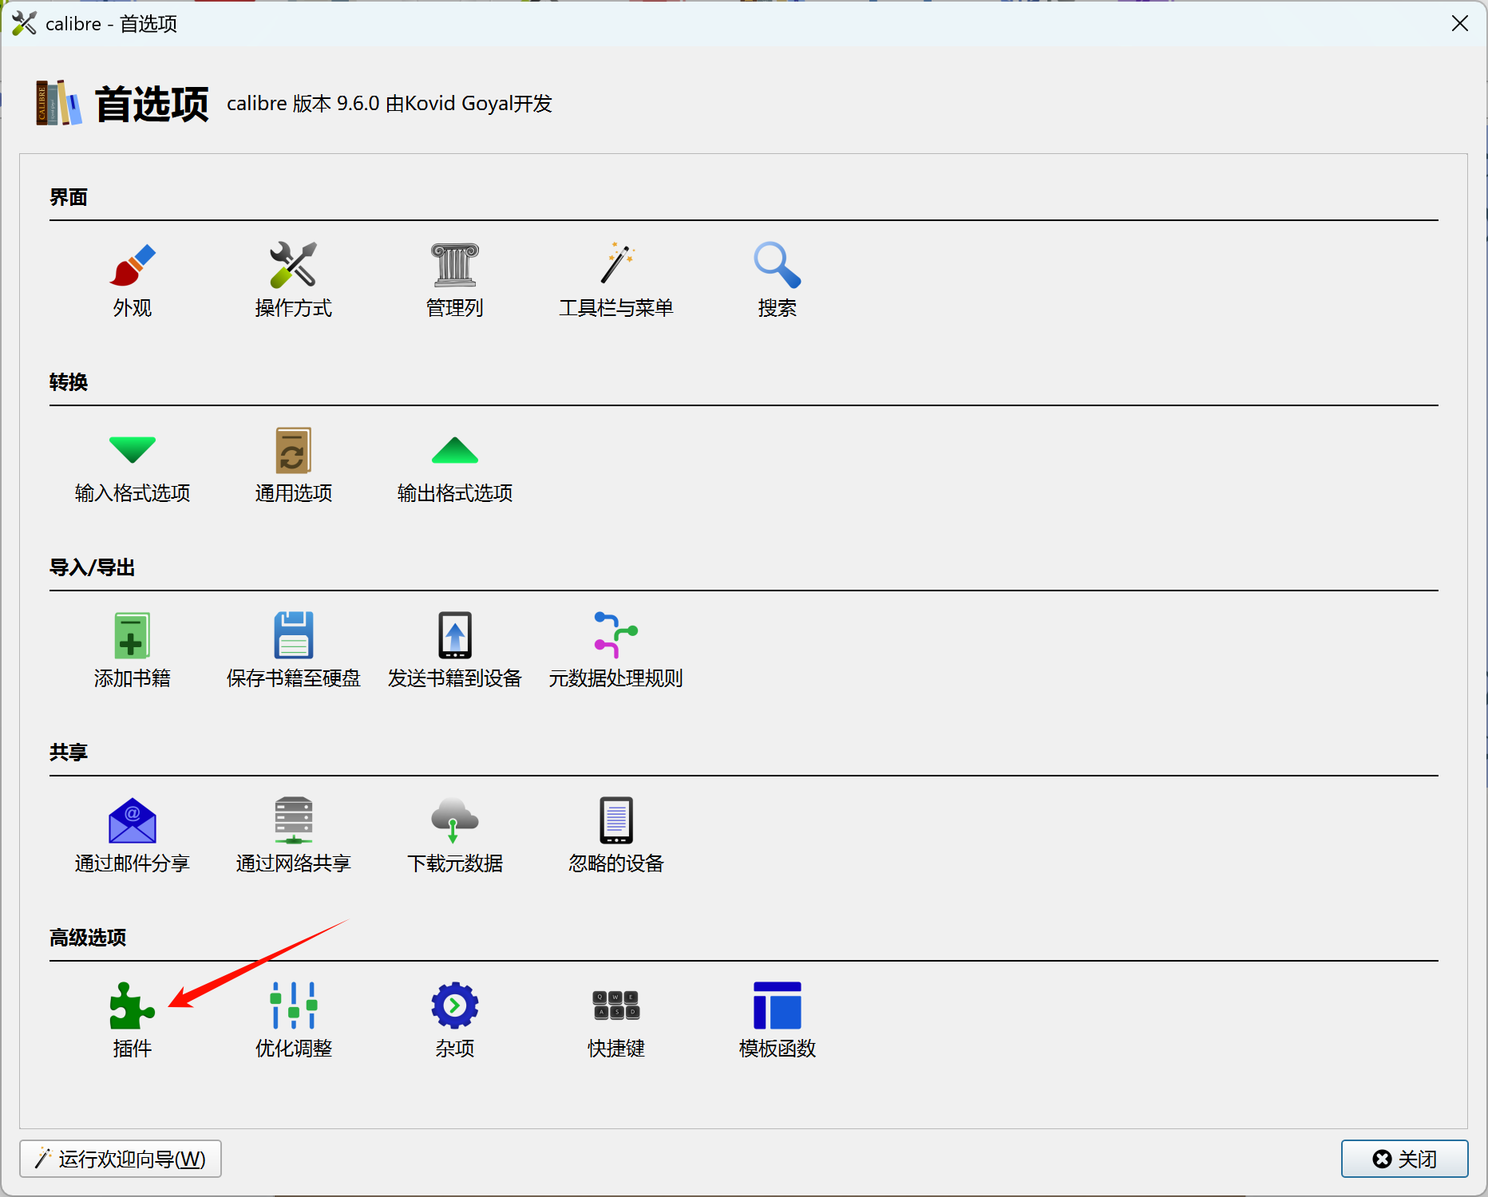Open 输入格式选项 input options

(x=133, y=465)
